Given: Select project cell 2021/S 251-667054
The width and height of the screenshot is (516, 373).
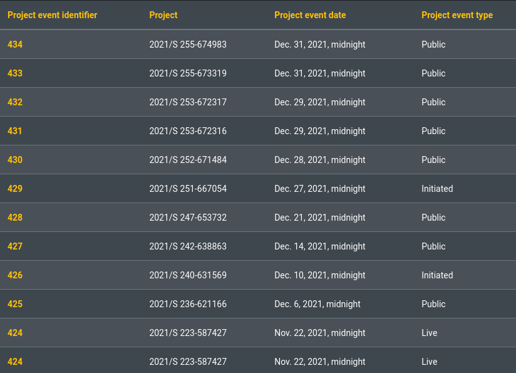Looking at the screenshot, I should point(188,189).
